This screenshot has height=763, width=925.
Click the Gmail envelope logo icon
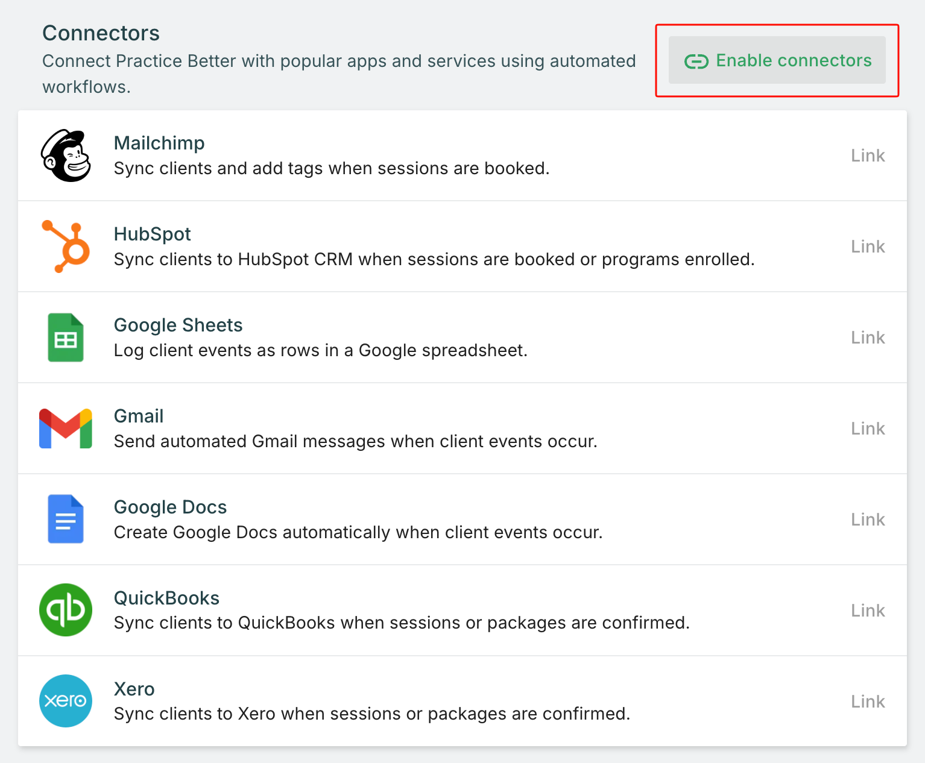[x=66, y=429]
